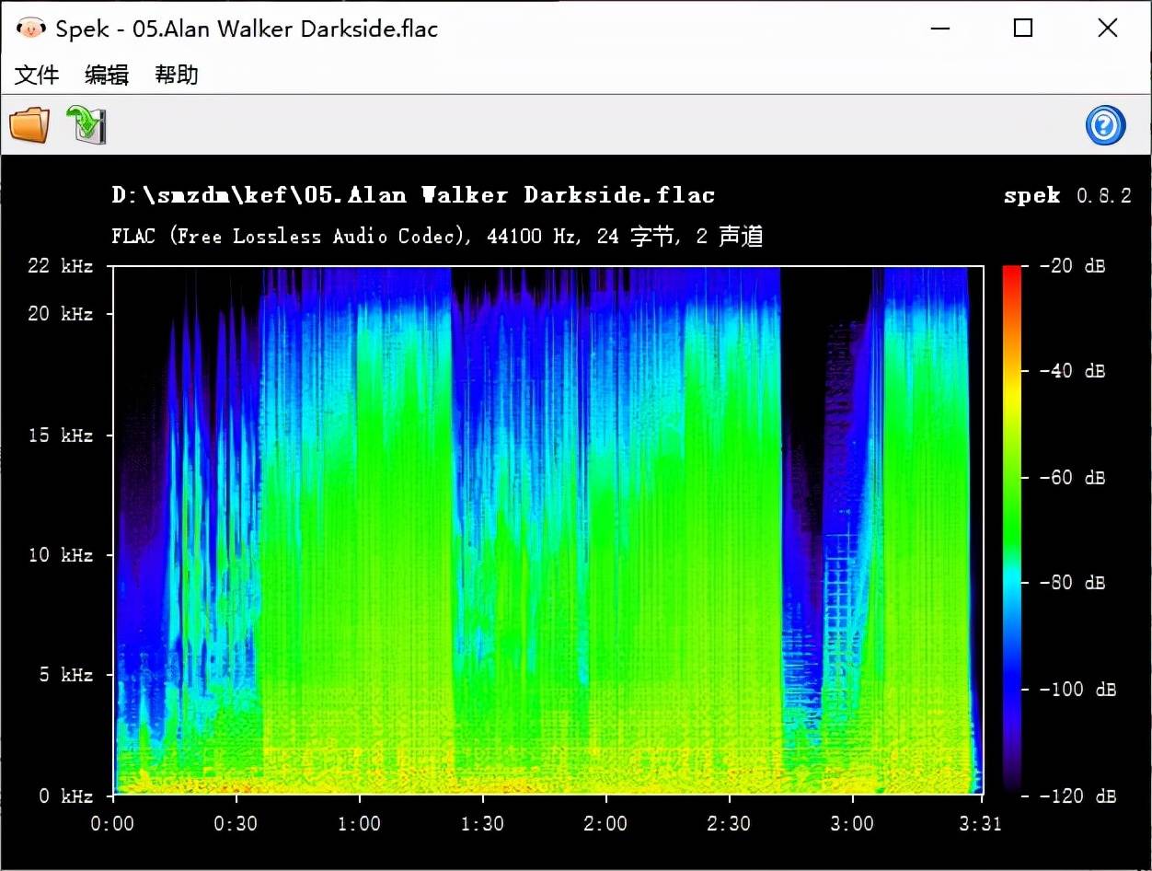Click the 20 kHz frequency axis label
This screenshot has height=871, width=1152.
click(x=61, y=314)
